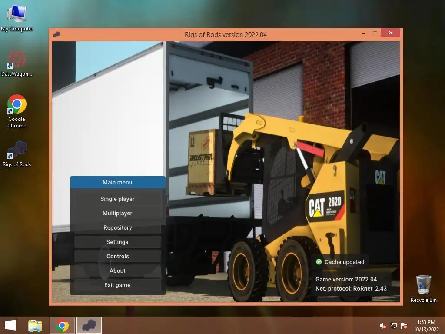Maximize the Rigs of Rods window
The width and height of the screenshot is (445, 334).
point(375,33)
